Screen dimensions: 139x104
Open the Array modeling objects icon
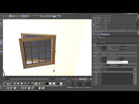point(49,16)
